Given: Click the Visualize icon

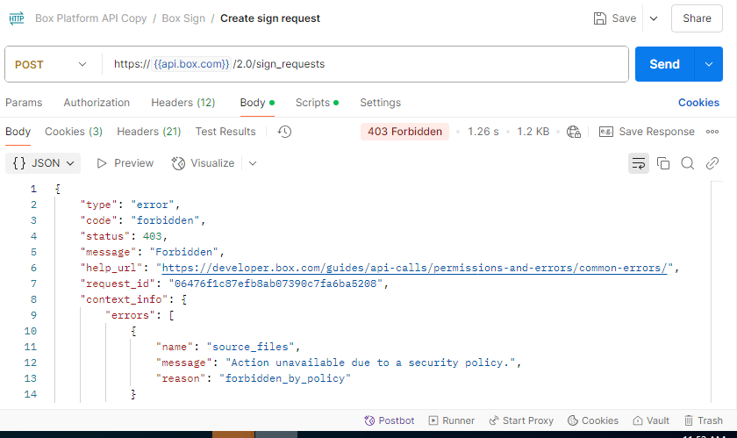Looking at the screenshot, I should tap(178, 163).
